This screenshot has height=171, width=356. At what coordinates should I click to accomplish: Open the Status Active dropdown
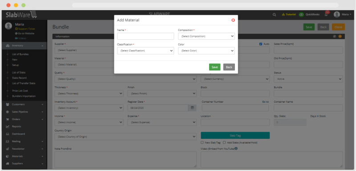coord(308,79)
